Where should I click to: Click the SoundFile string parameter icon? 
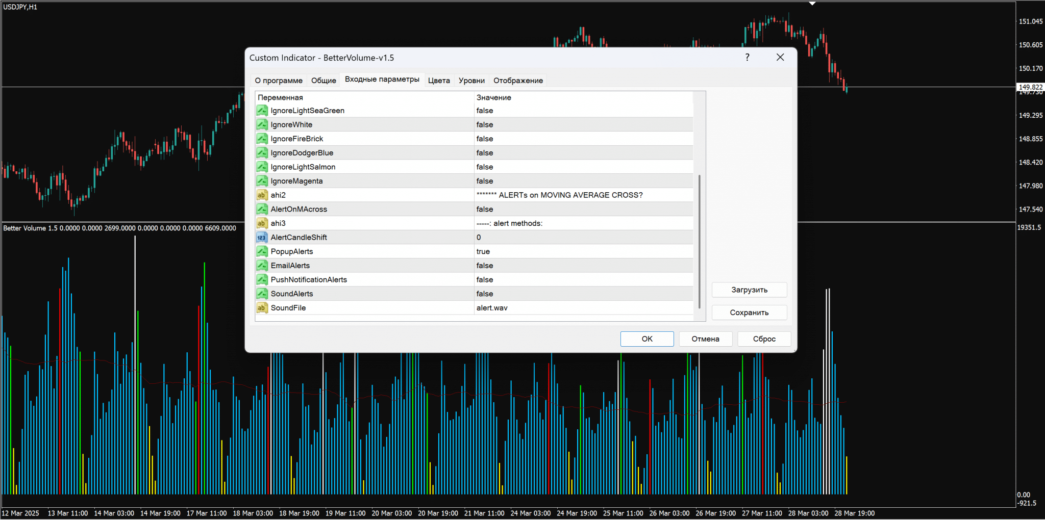(x=262, y=308)
